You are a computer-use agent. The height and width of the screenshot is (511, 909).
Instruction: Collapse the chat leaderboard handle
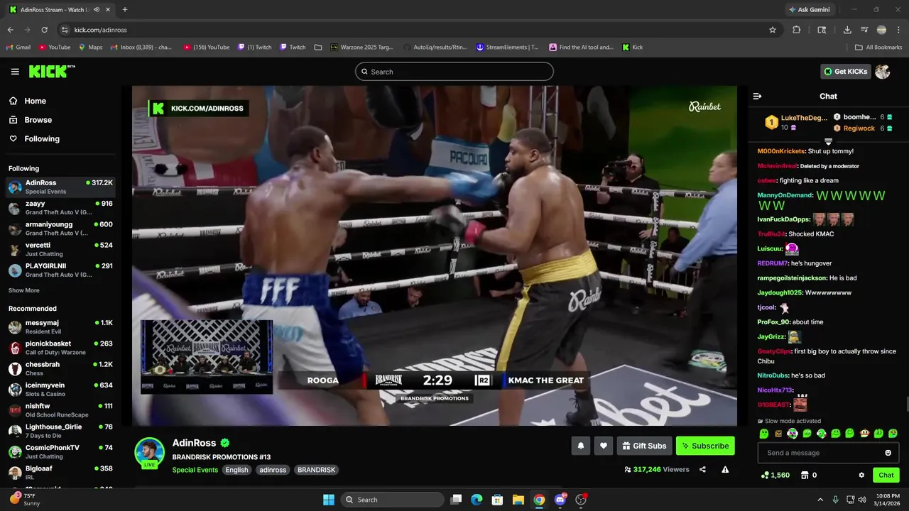pyautogui.click(x=828, y=142)
